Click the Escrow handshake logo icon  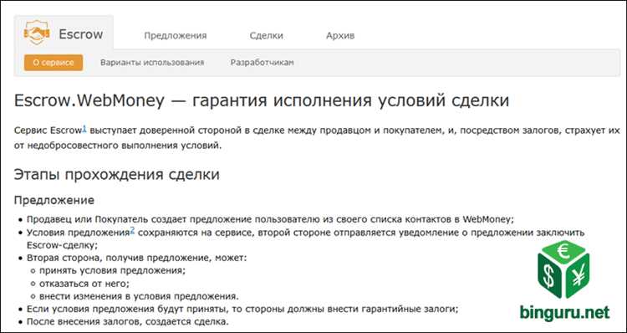[x=37, y=33]
